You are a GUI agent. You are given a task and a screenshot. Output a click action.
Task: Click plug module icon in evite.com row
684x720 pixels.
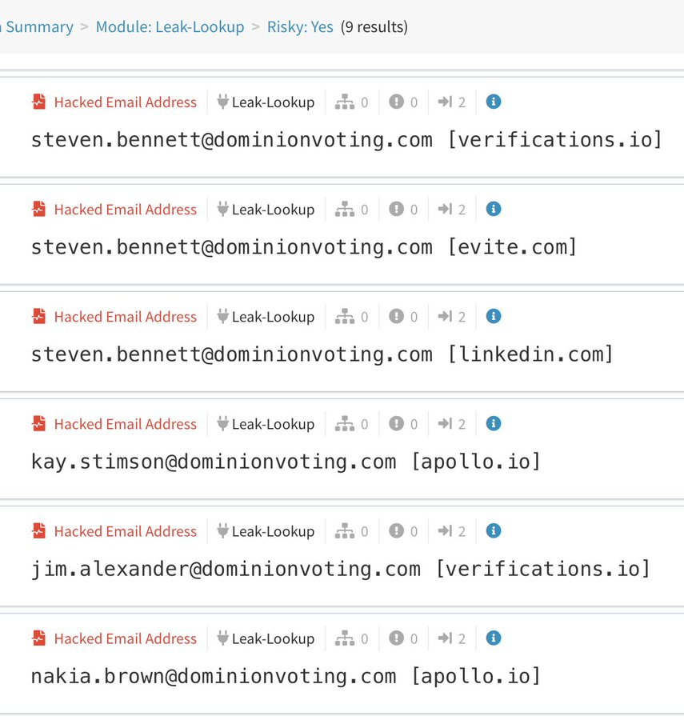(x=222, y=209)
